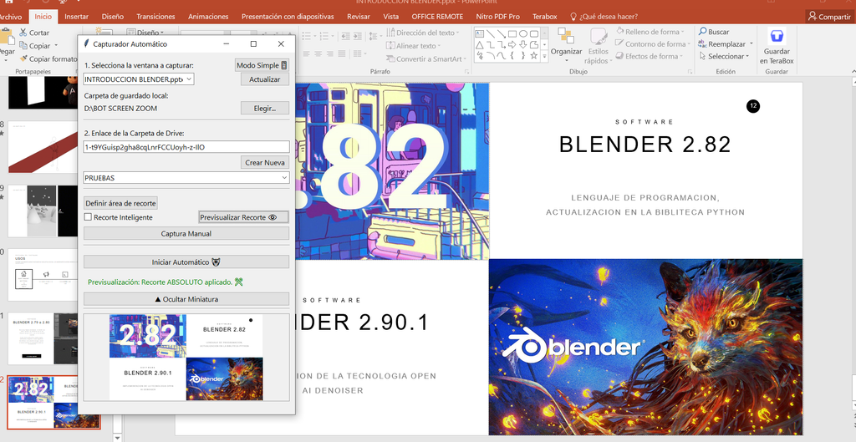Screen dimensions: 856x442
Task: Open the window selection combo box
Action: 139,79
